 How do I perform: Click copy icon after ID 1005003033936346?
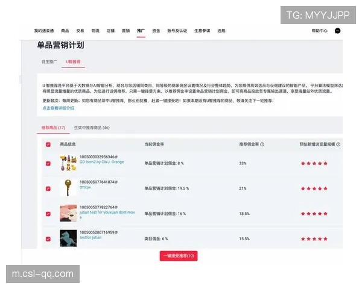point(116,157)
